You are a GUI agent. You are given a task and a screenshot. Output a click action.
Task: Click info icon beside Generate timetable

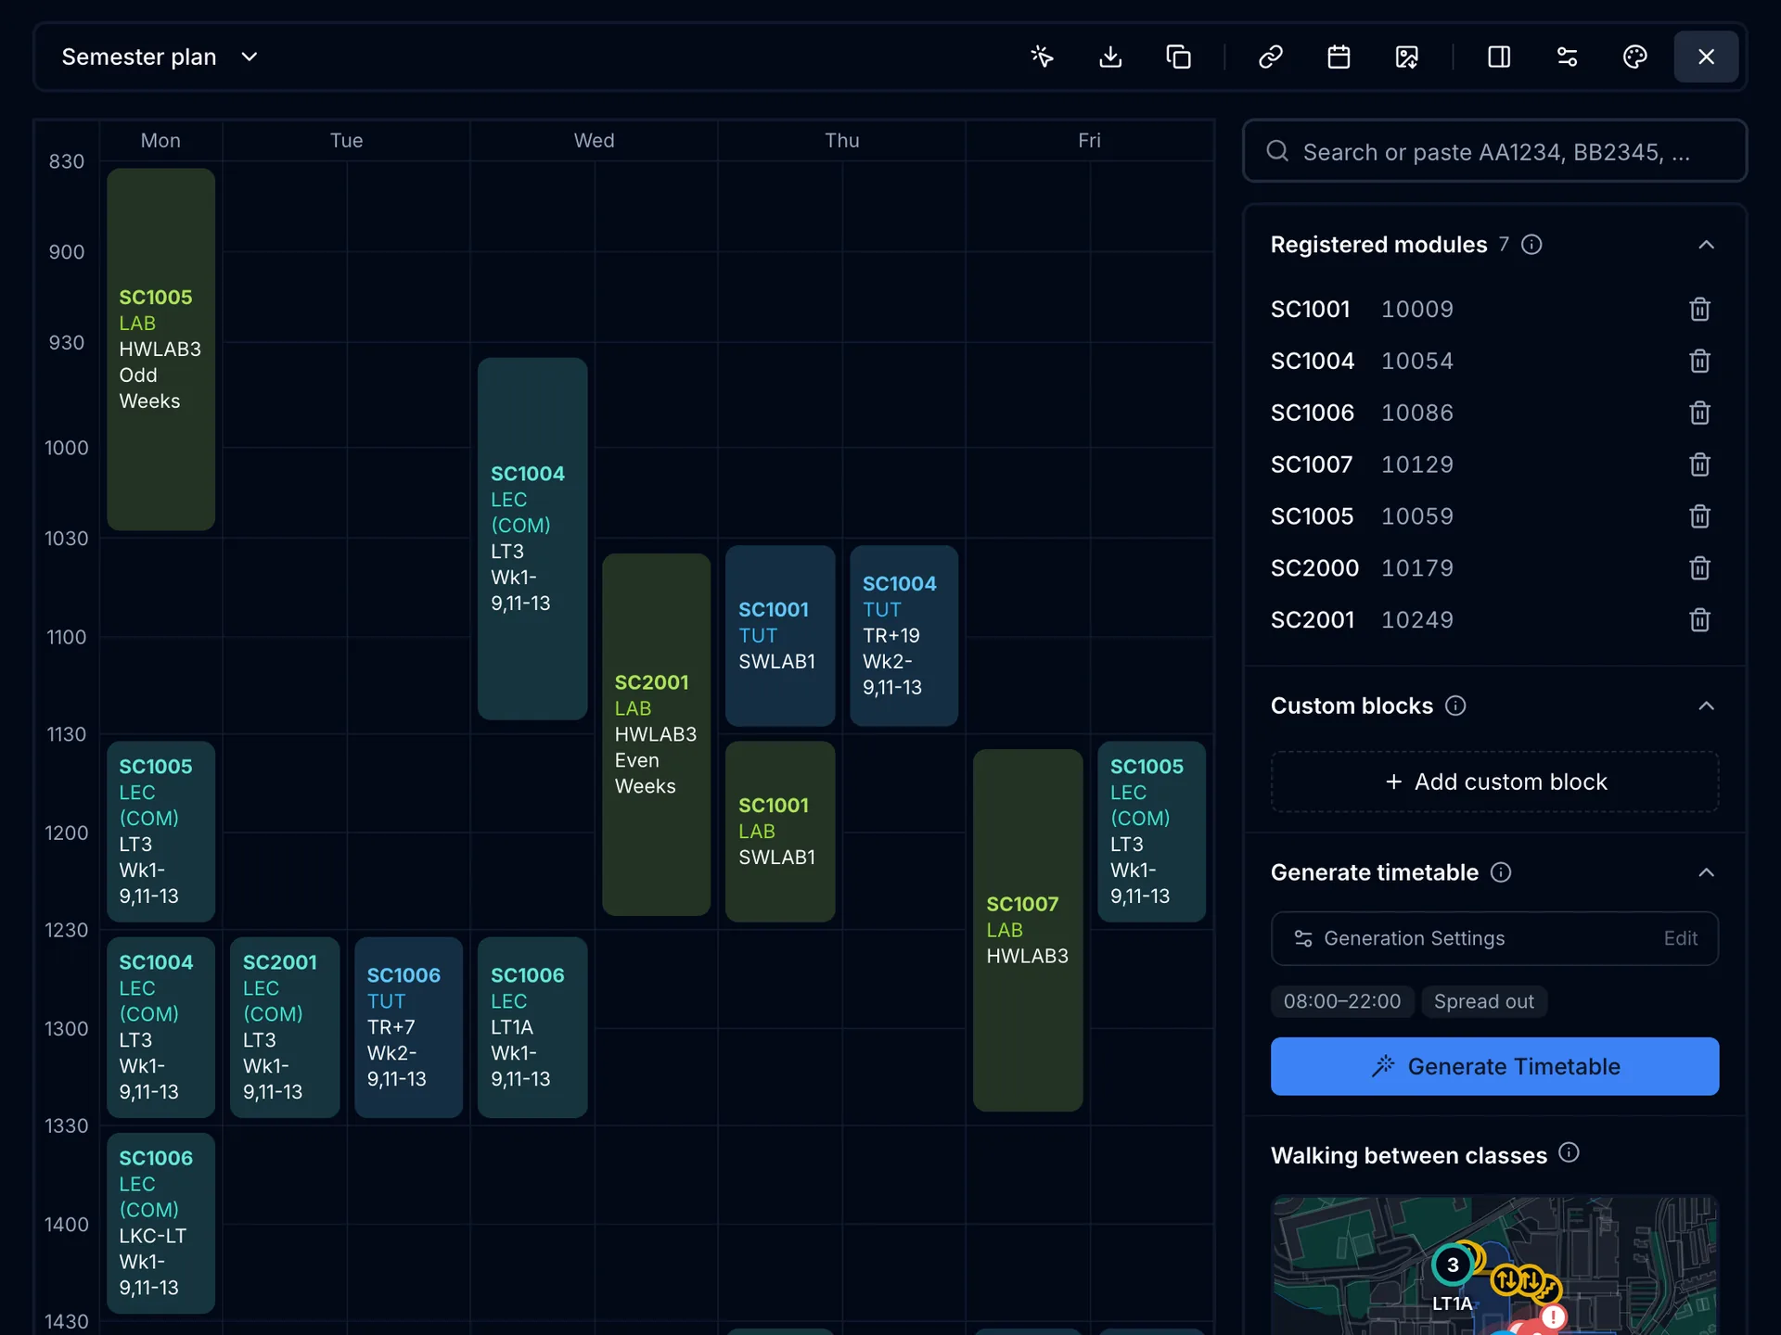[1501, 872]
